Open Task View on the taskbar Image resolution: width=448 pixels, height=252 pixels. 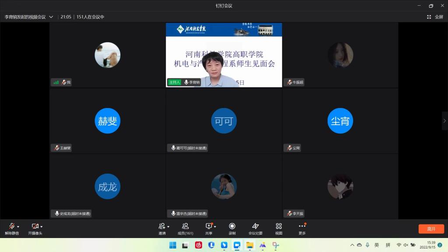(x=185, y=245)
